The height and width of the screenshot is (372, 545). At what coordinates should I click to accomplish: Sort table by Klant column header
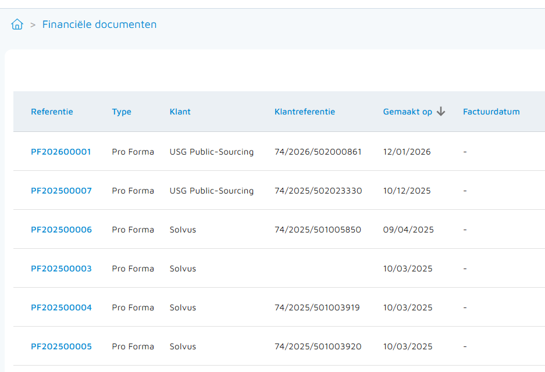(180, 112)
